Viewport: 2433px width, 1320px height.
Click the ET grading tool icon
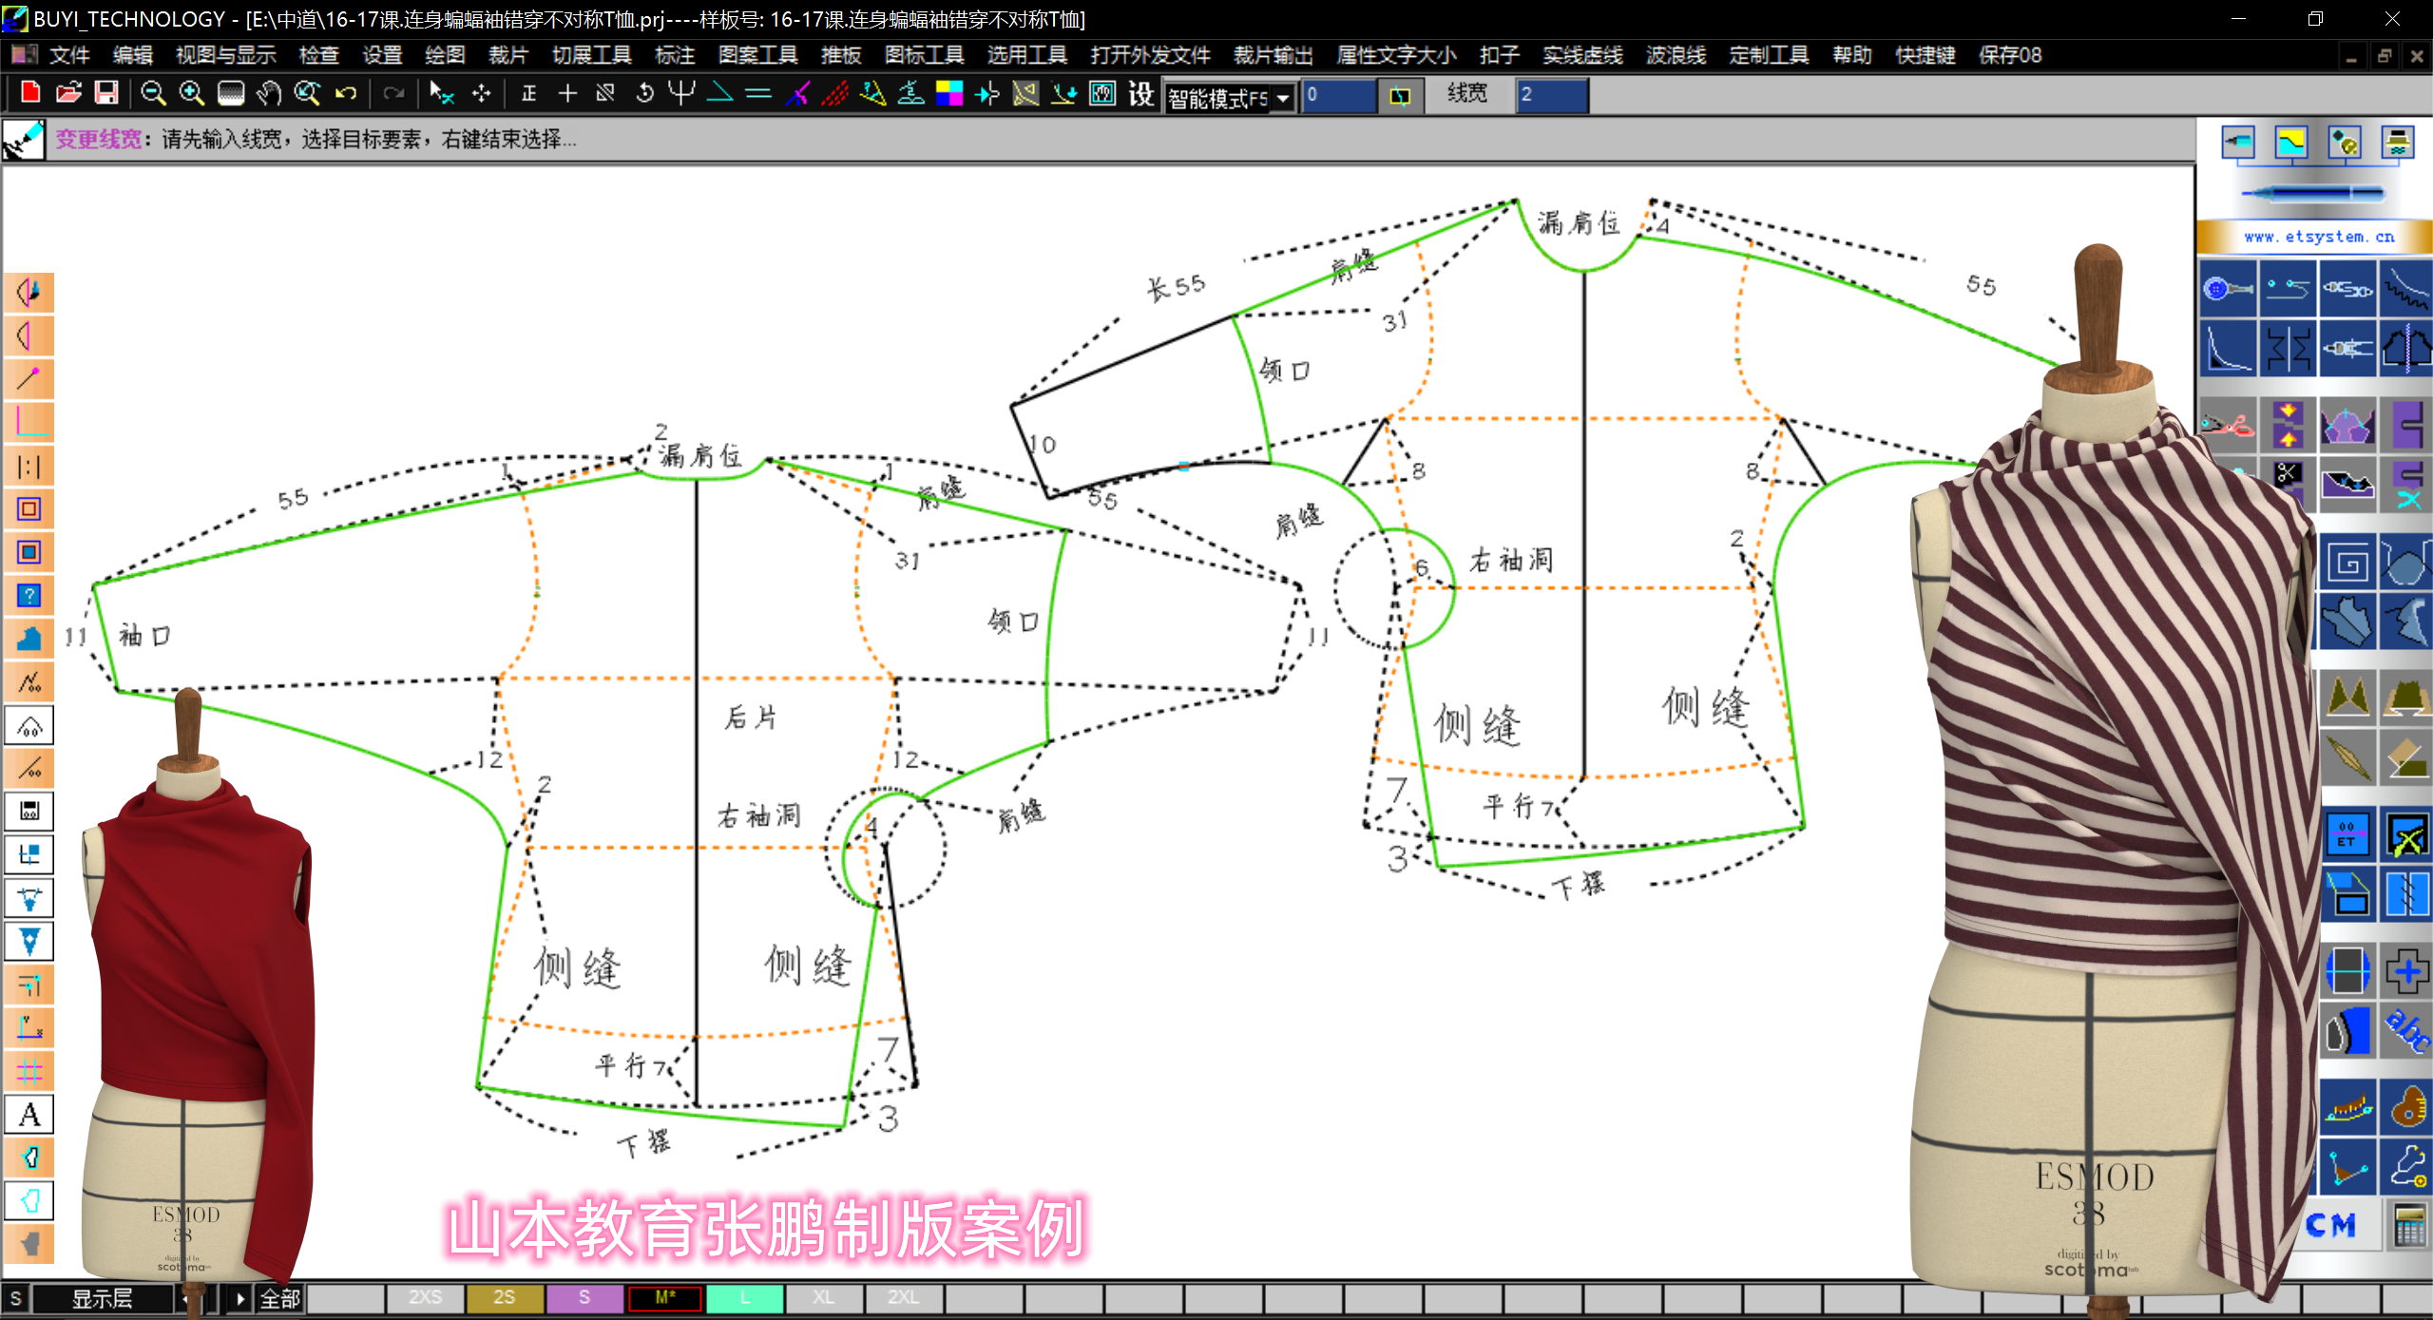click(2347, 834)
